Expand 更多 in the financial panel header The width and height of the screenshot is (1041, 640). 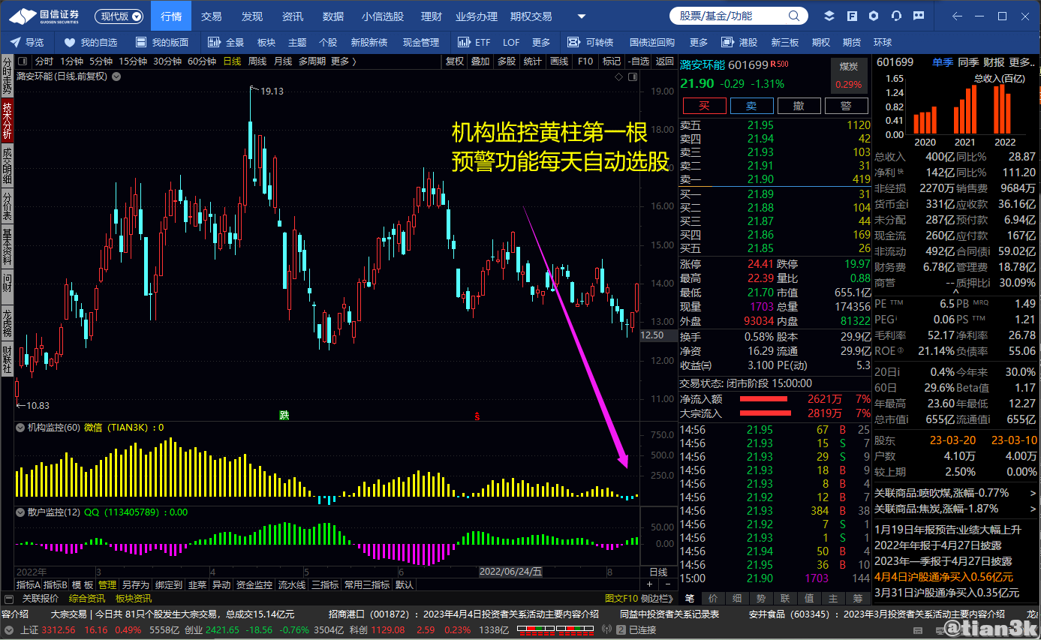pyautogui.click(x=1023, y=62)
